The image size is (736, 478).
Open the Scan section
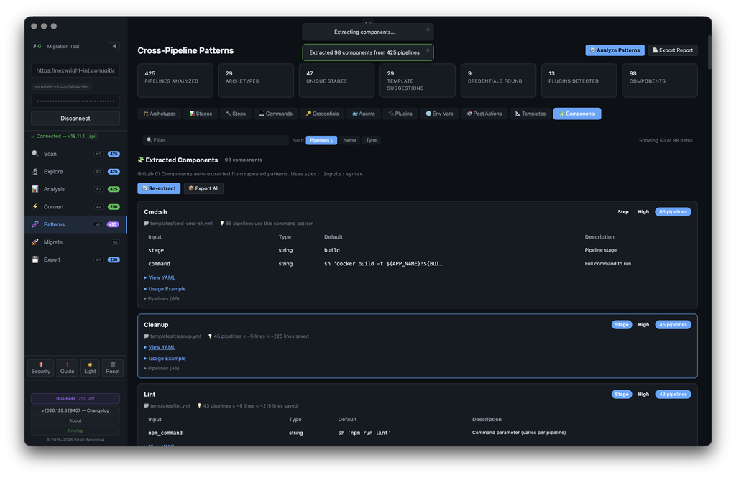tap(75, 154)
